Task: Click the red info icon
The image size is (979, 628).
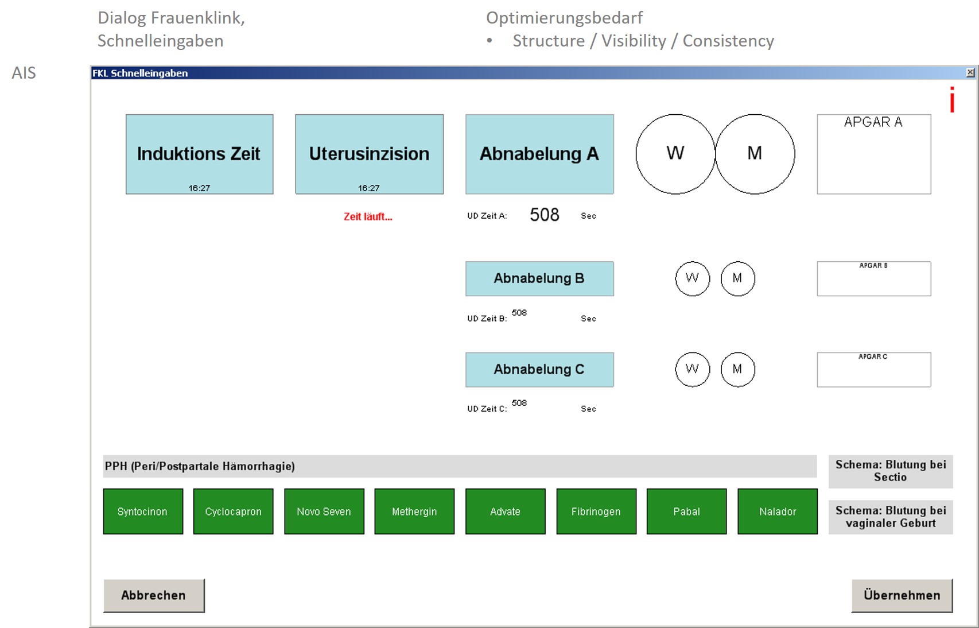Action: (x=952, y=100)
